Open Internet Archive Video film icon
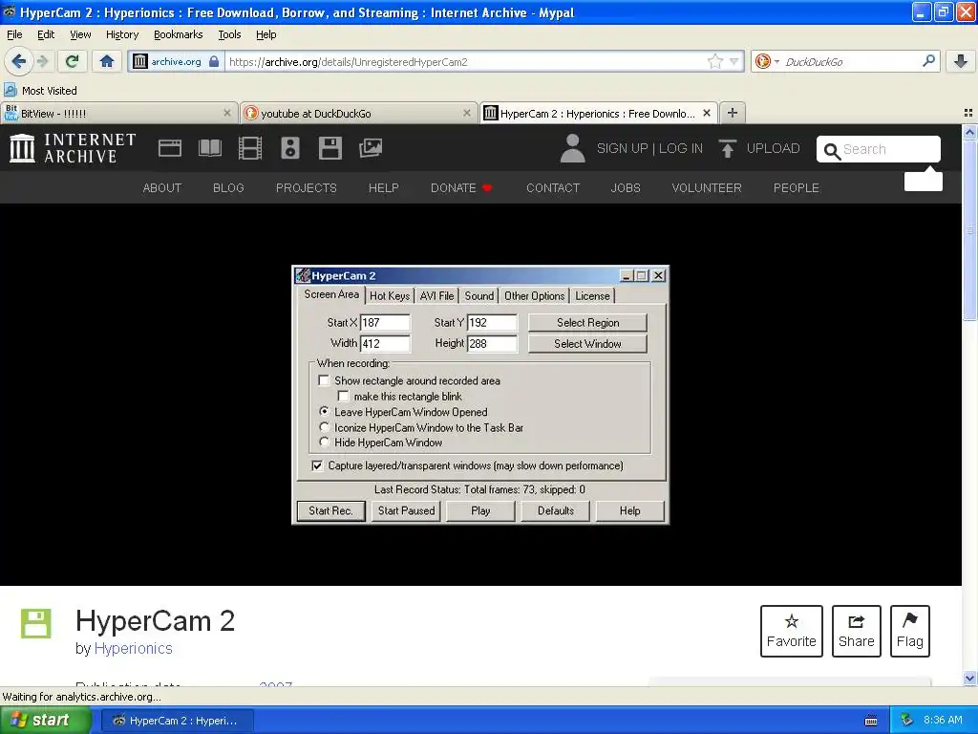The height and width of the screenshot is (734, 978). (x=250, y=148)
